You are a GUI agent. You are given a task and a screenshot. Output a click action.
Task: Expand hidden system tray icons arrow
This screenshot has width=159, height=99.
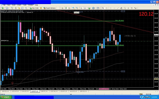click(140, 97)
